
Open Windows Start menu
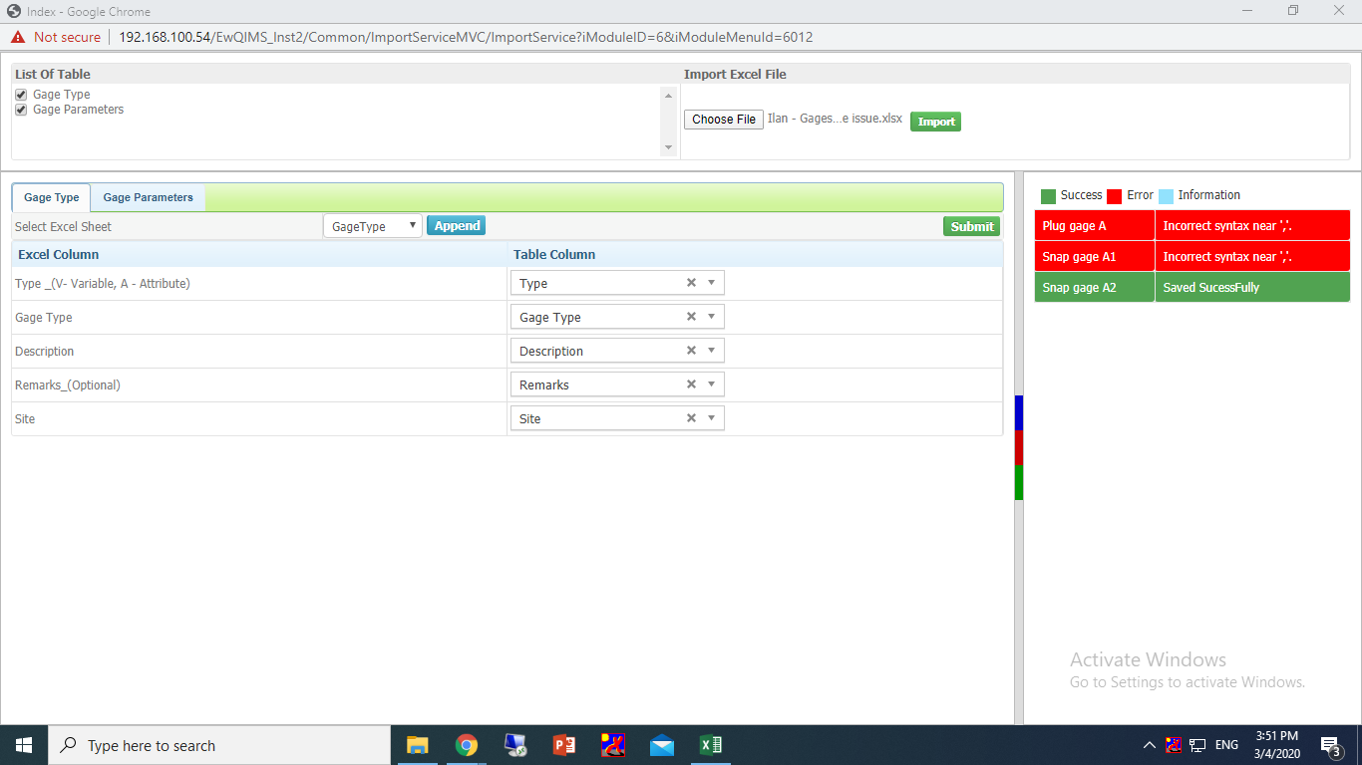[24, 745]
